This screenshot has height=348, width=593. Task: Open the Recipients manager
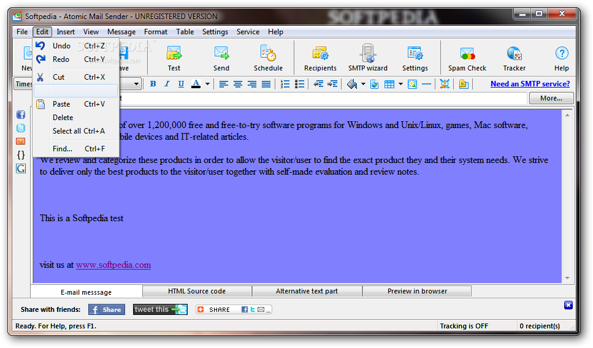click(320, 58)
